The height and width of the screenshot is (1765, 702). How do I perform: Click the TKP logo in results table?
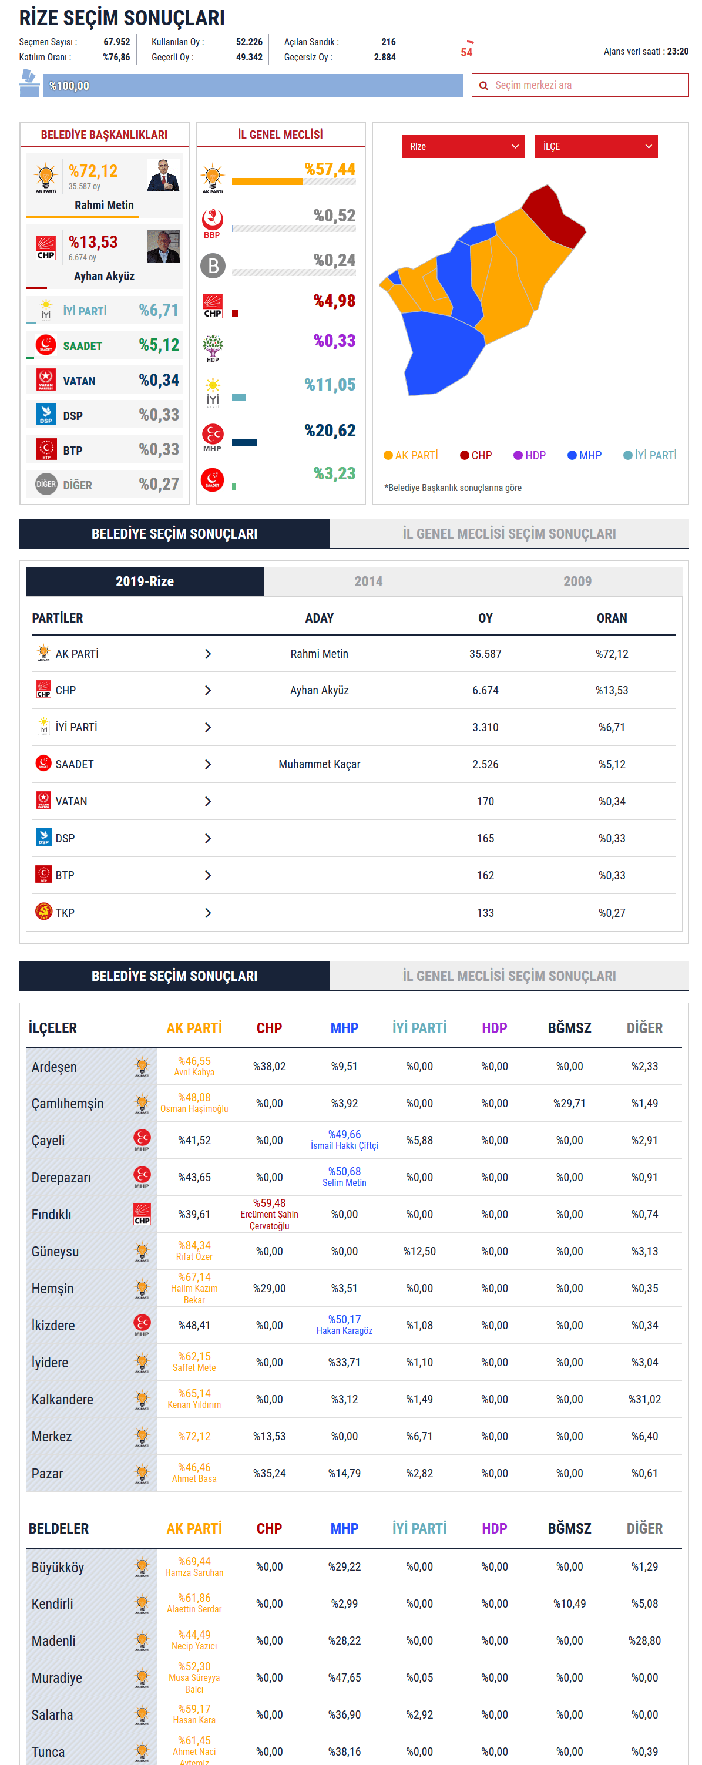click(43, 912)
